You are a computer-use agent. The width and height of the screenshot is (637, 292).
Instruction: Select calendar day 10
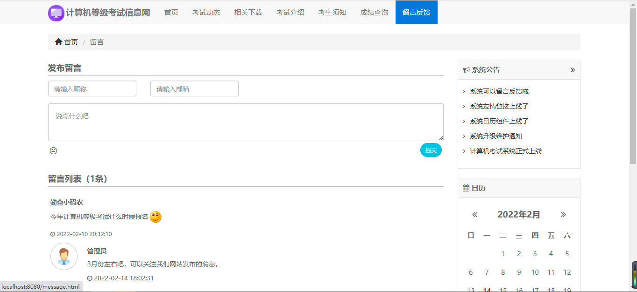535,272
